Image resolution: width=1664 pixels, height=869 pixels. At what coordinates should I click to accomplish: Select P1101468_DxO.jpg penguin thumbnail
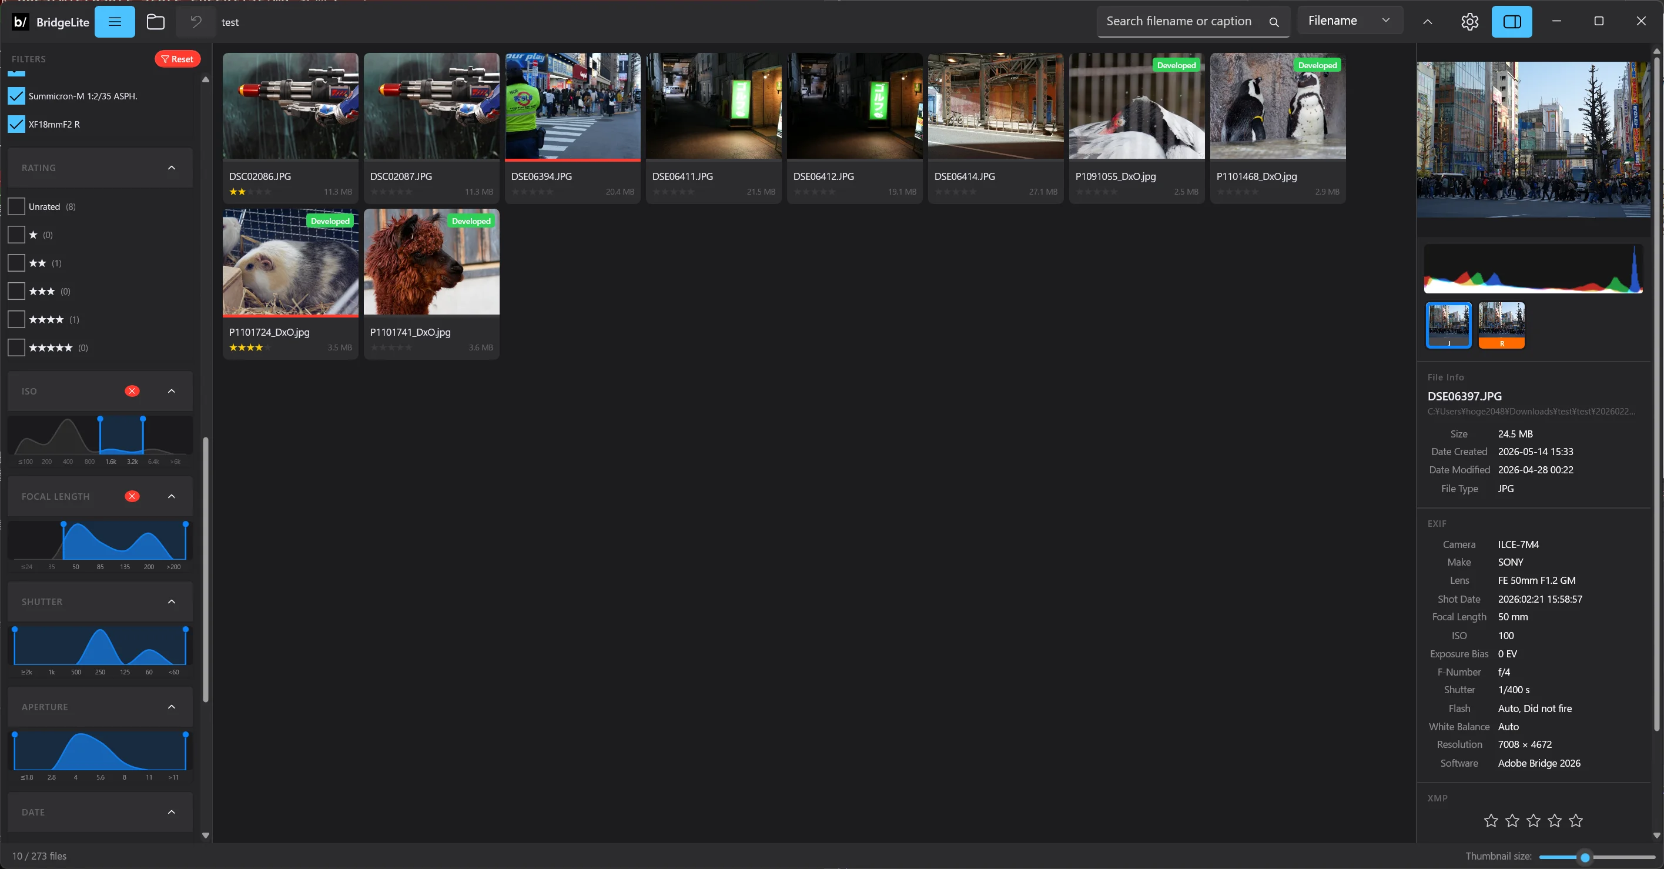tap(1278, 106)
